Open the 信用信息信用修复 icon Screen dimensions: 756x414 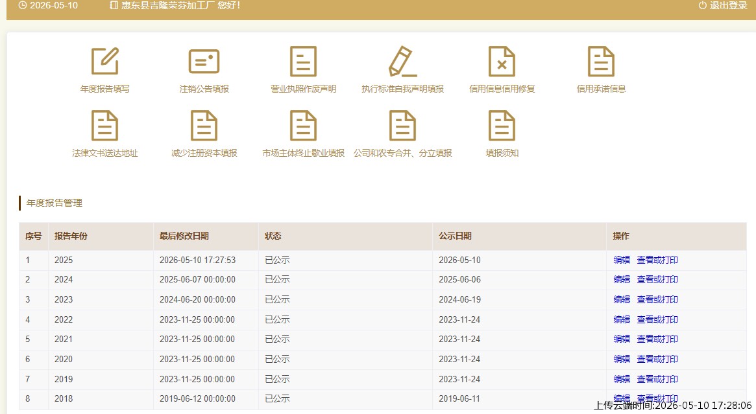(x=502, y=61)
